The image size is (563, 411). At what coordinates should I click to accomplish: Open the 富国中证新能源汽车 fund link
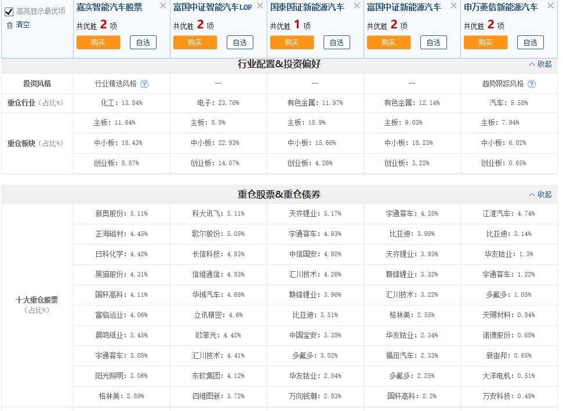pyautogui.click(x=404, y=7)
